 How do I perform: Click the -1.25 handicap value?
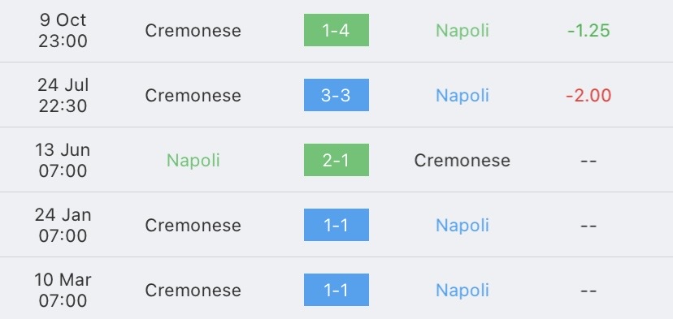588,31
